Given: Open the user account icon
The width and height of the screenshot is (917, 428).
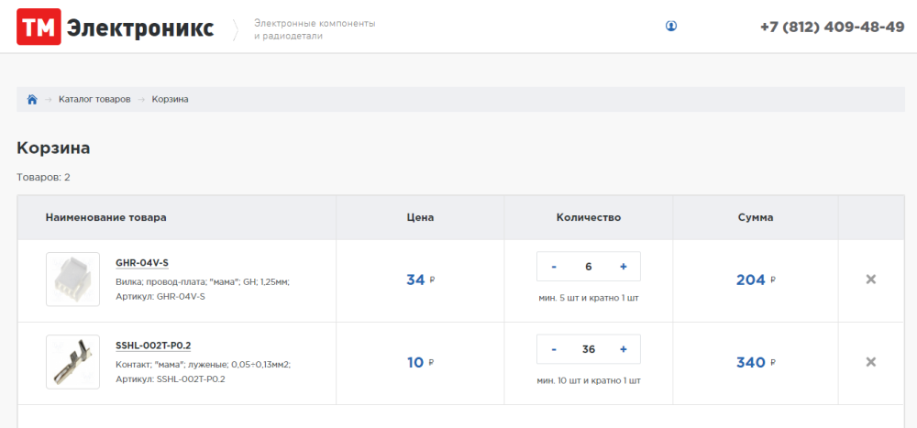Looking at the screenshot, I should pos(671,27).
